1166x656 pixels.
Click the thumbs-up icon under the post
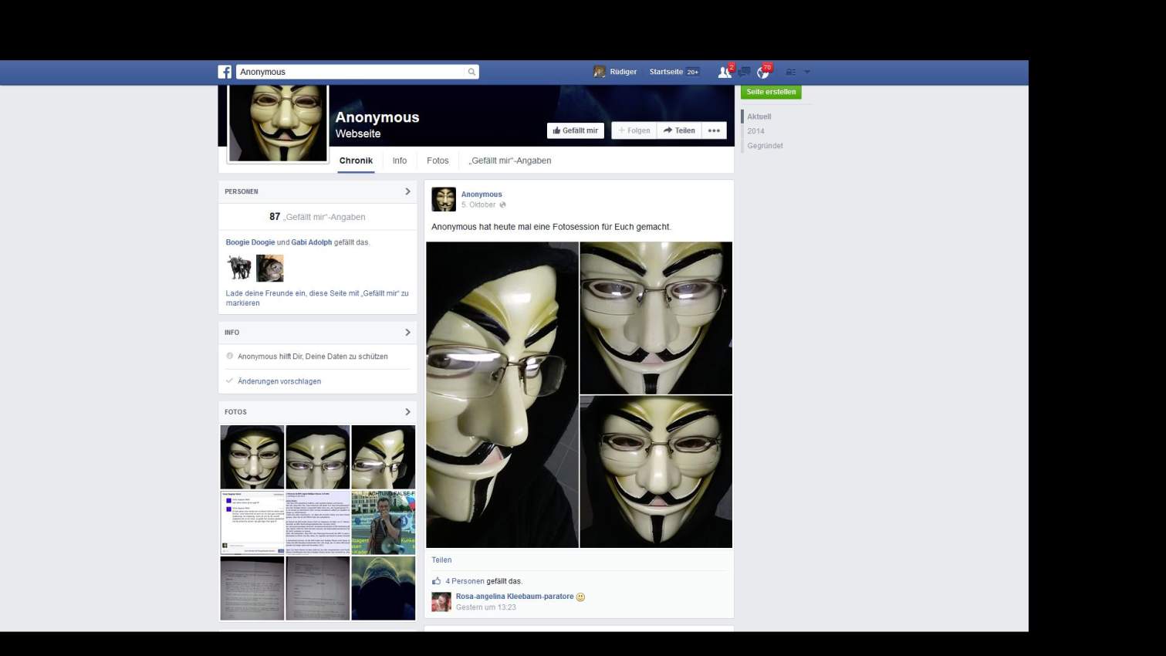point(437,581)
